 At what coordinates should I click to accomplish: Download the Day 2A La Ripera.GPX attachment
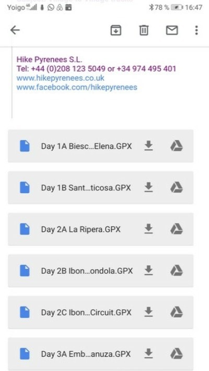pyautogui.click(x=148, y=229)
